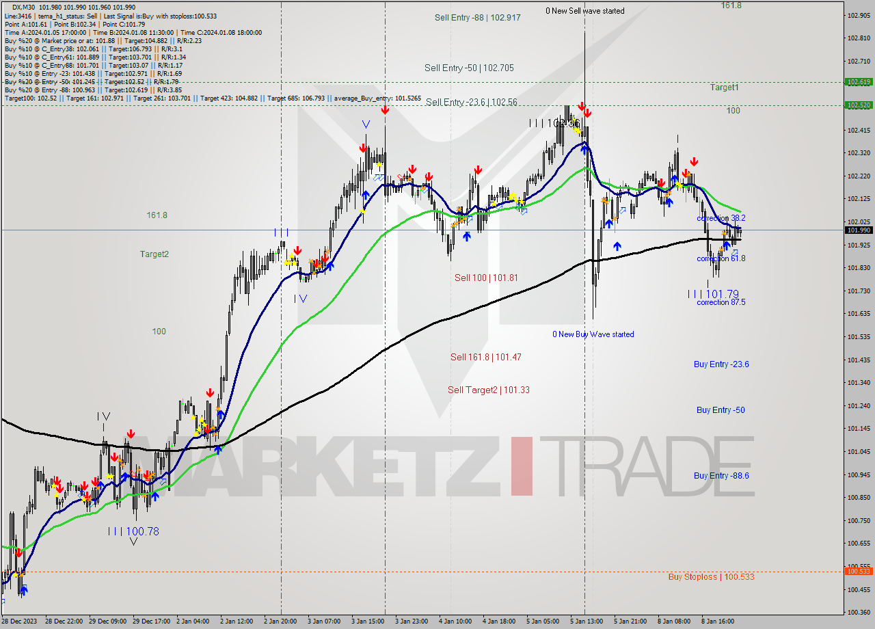Click the 102.415 price axis value
Screen dimensions: 875x629
[859, 130]
